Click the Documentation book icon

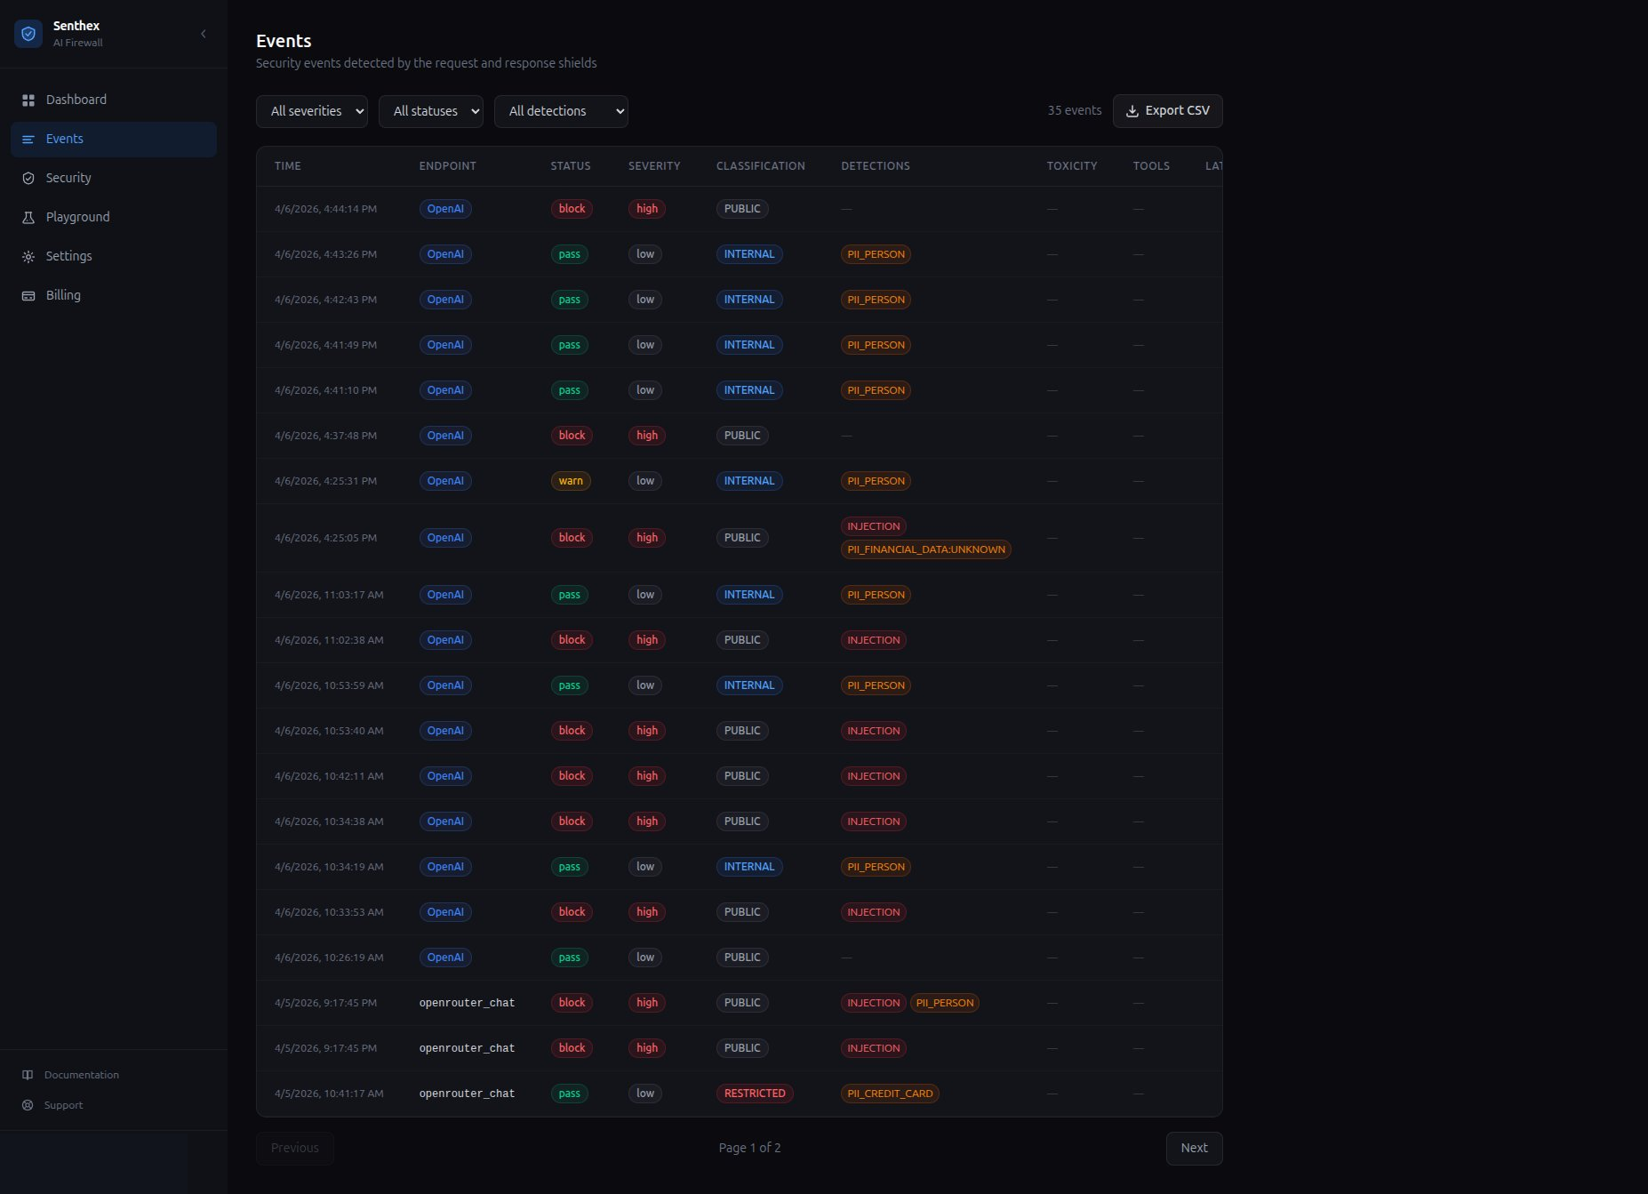(x=28, y=1075)
